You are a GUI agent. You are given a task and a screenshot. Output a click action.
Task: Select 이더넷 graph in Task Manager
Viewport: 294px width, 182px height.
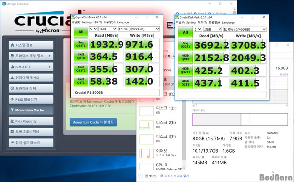(x=147, y=153)
